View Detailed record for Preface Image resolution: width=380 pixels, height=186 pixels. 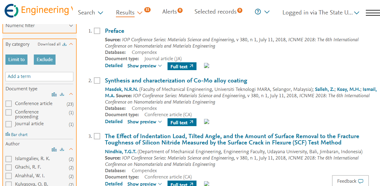[x=114, y=66]
